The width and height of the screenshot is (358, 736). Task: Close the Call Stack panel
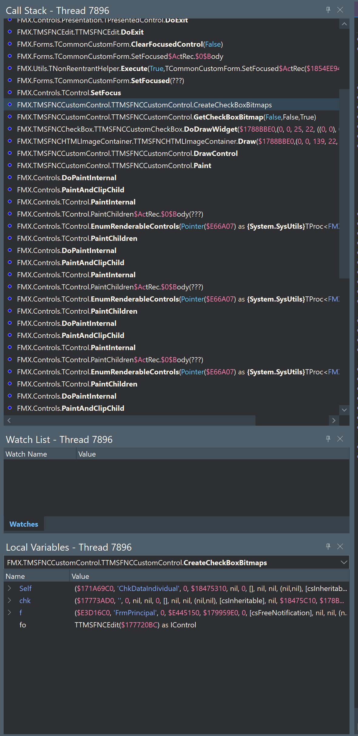point(340,10)
